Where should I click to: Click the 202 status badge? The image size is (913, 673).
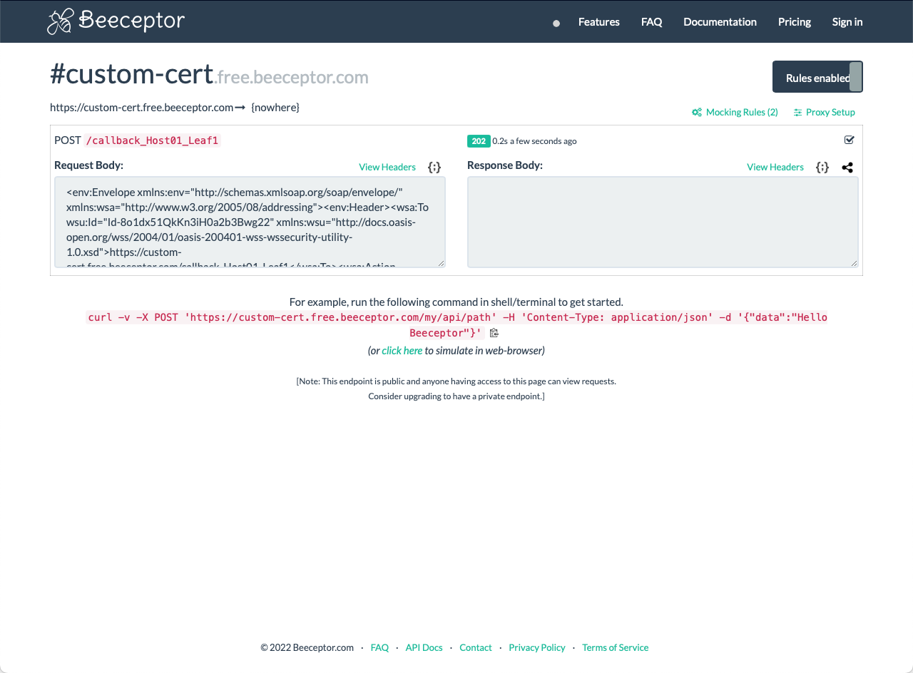click(x=479, y=140)
